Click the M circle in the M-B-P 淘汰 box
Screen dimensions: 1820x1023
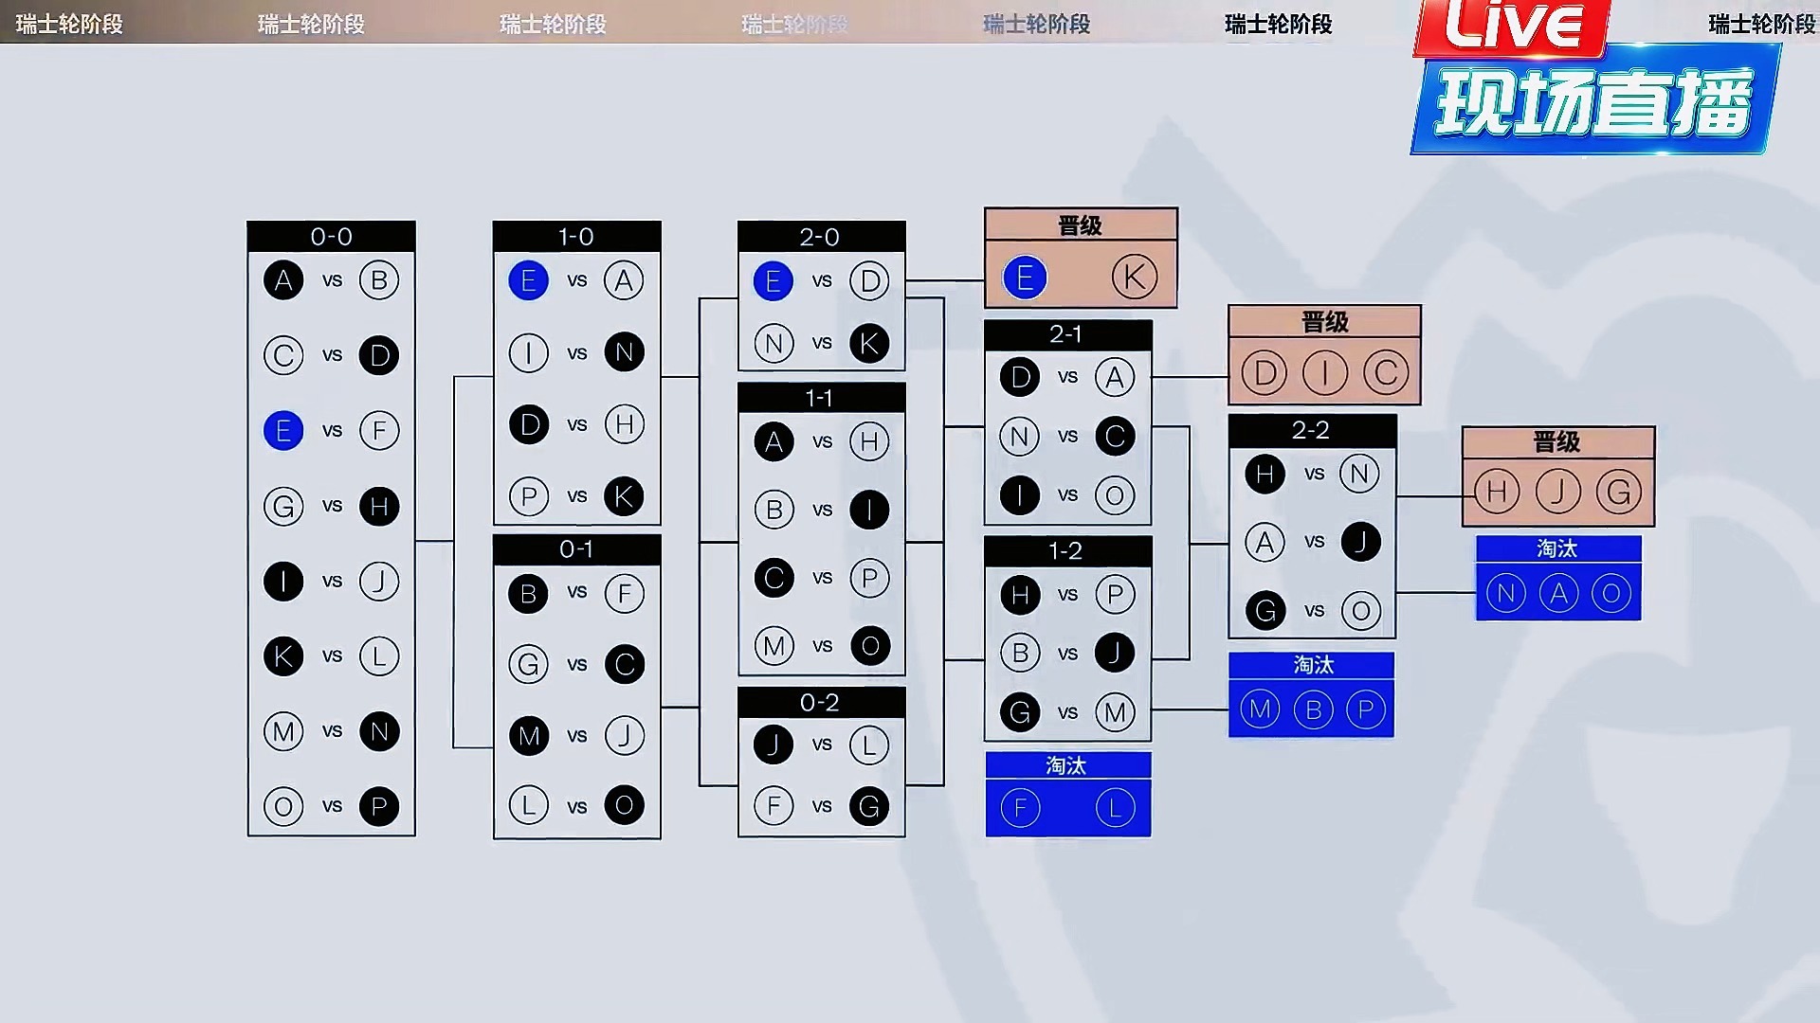coord(1260,709)
